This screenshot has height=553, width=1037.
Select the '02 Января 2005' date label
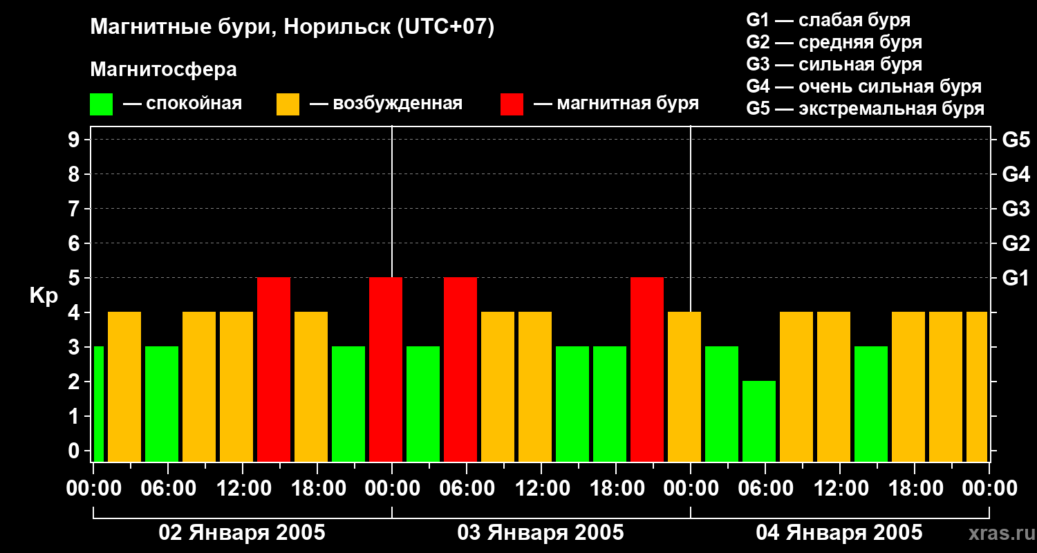[242, 533]
